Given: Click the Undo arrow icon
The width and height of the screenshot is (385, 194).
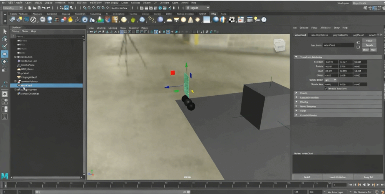Looking at the screenshot, I should [44, 8].
